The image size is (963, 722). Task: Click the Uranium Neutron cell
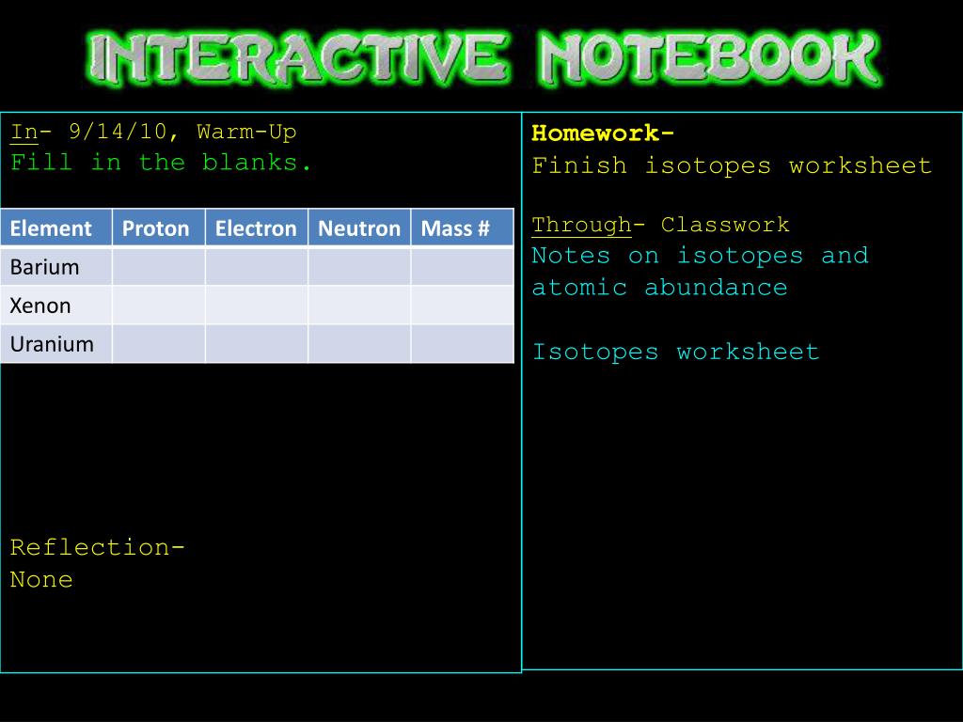pos(359,344)
